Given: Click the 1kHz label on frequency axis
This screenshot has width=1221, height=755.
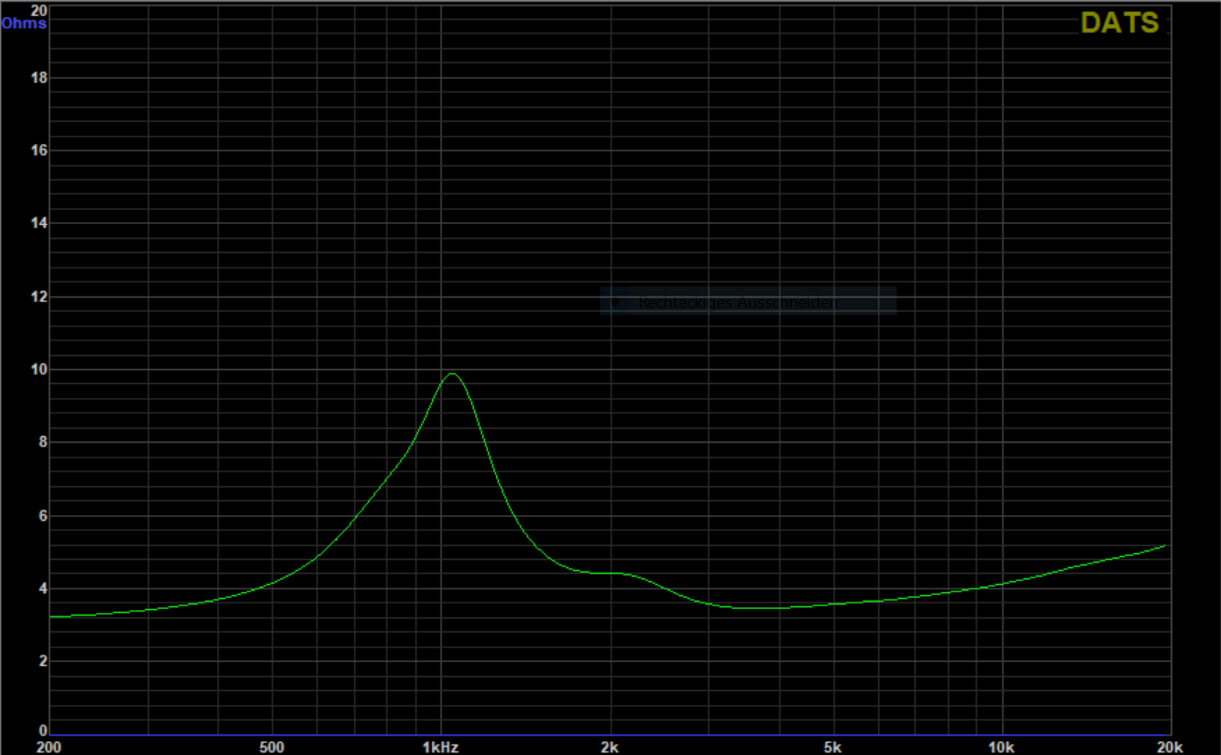Looking at the screenshot, I should [x=440, y=747].
